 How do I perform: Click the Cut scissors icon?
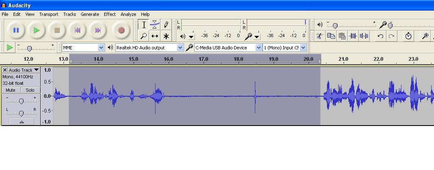[320, 36]
